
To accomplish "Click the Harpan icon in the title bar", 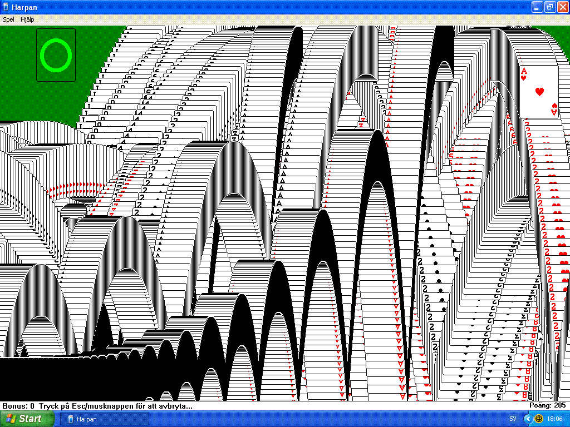I will coord(6,7).
